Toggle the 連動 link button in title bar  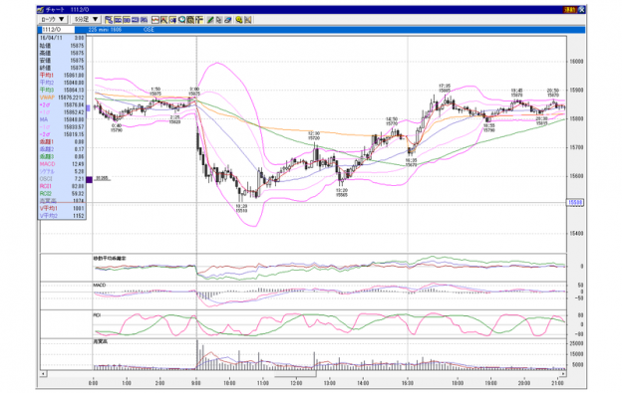pyautogui.click(x=569, y=10)
